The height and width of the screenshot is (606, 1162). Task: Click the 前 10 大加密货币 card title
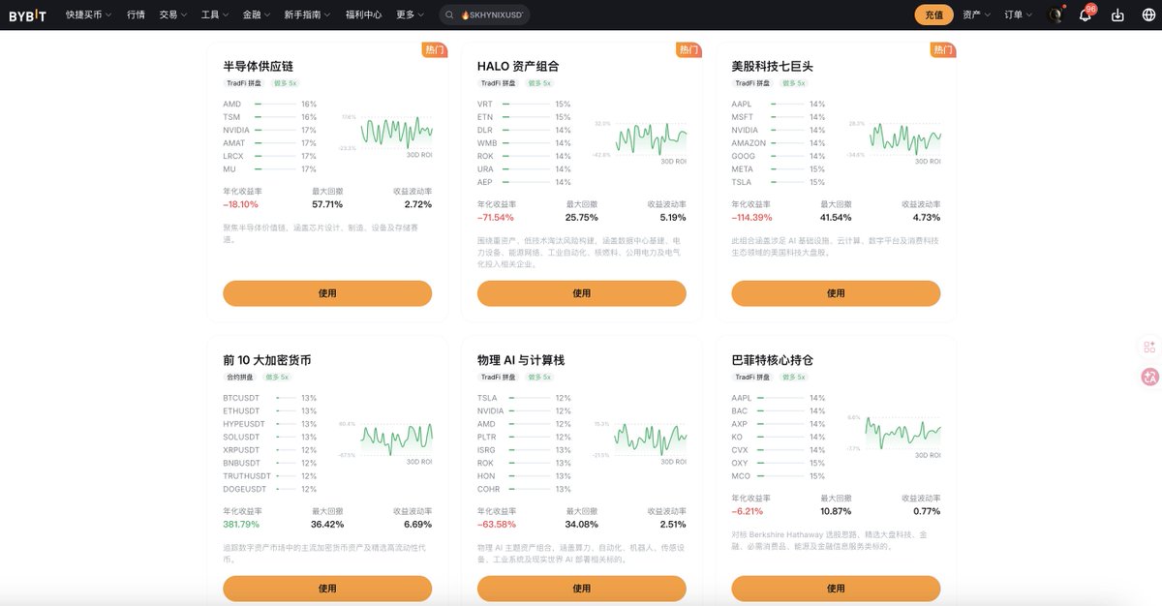coord(266,360)
